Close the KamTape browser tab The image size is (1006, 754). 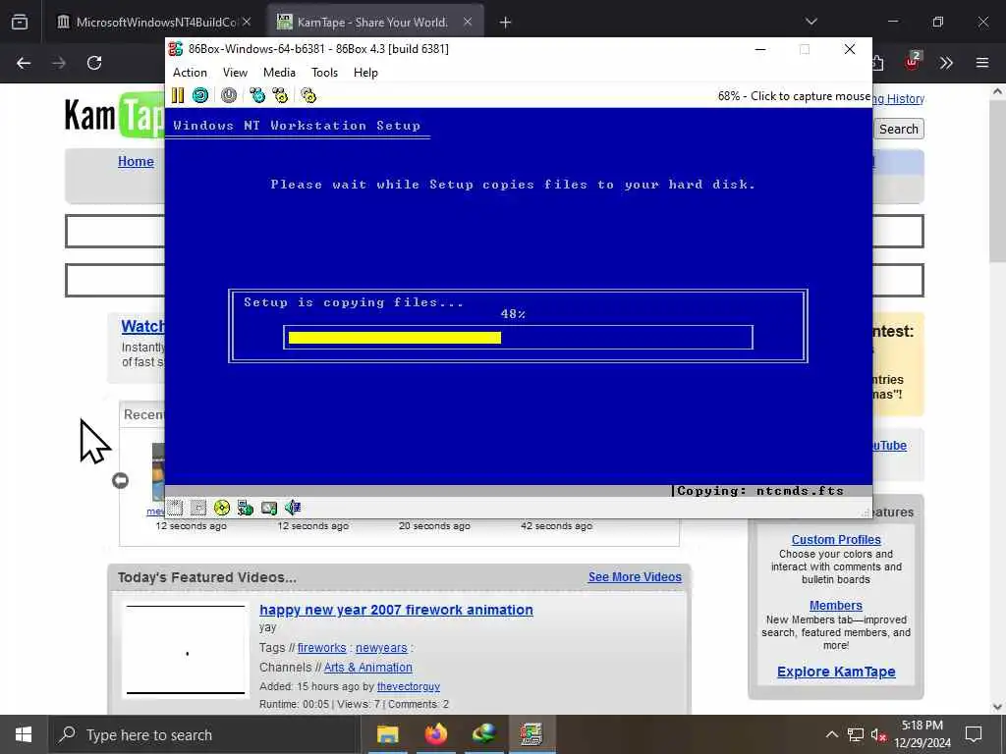tap(468, 23)
